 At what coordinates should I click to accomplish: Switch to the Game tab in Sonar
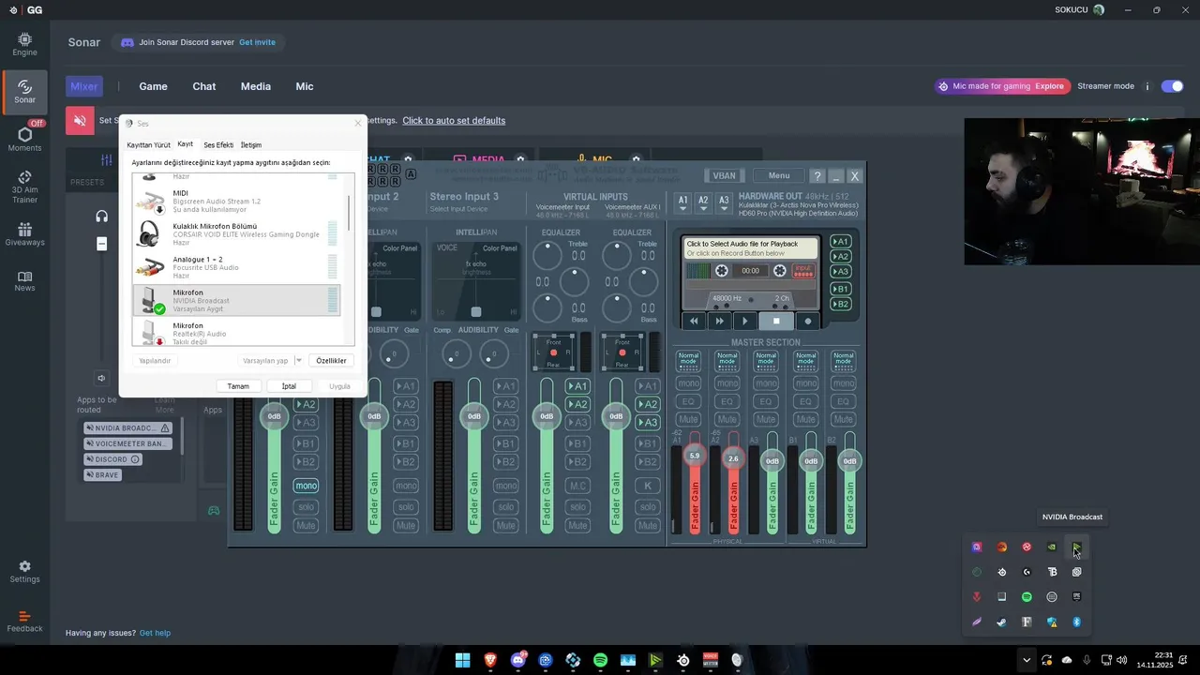tap(153, 86)
